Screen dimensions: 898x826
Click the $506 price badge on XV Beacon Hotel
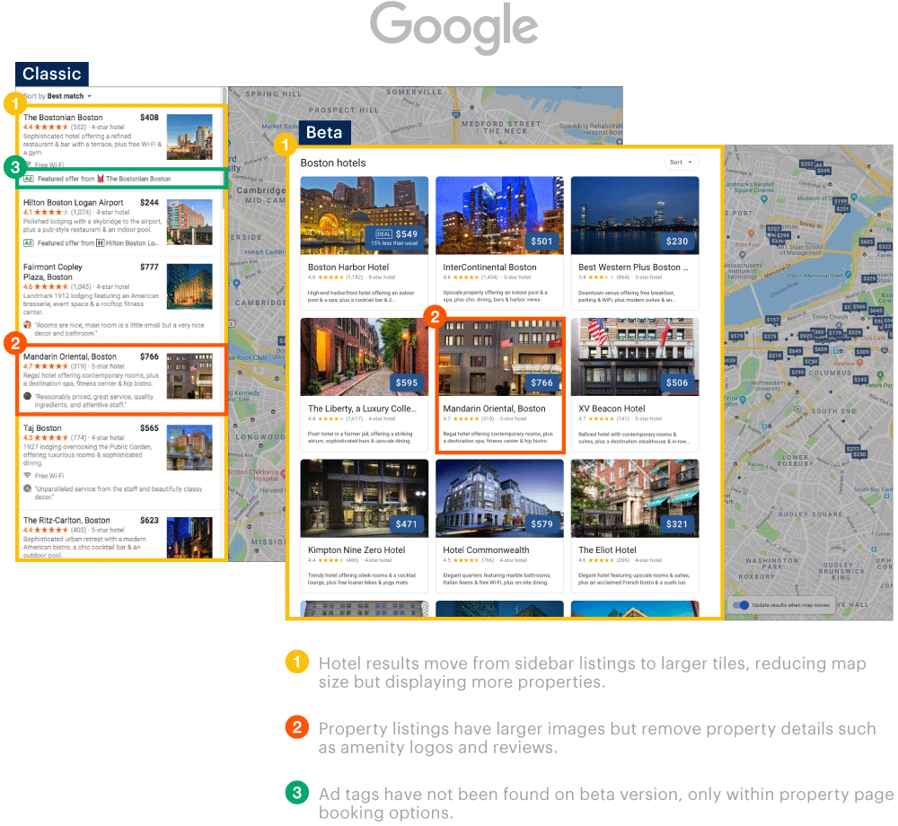[x=677, y=382]
